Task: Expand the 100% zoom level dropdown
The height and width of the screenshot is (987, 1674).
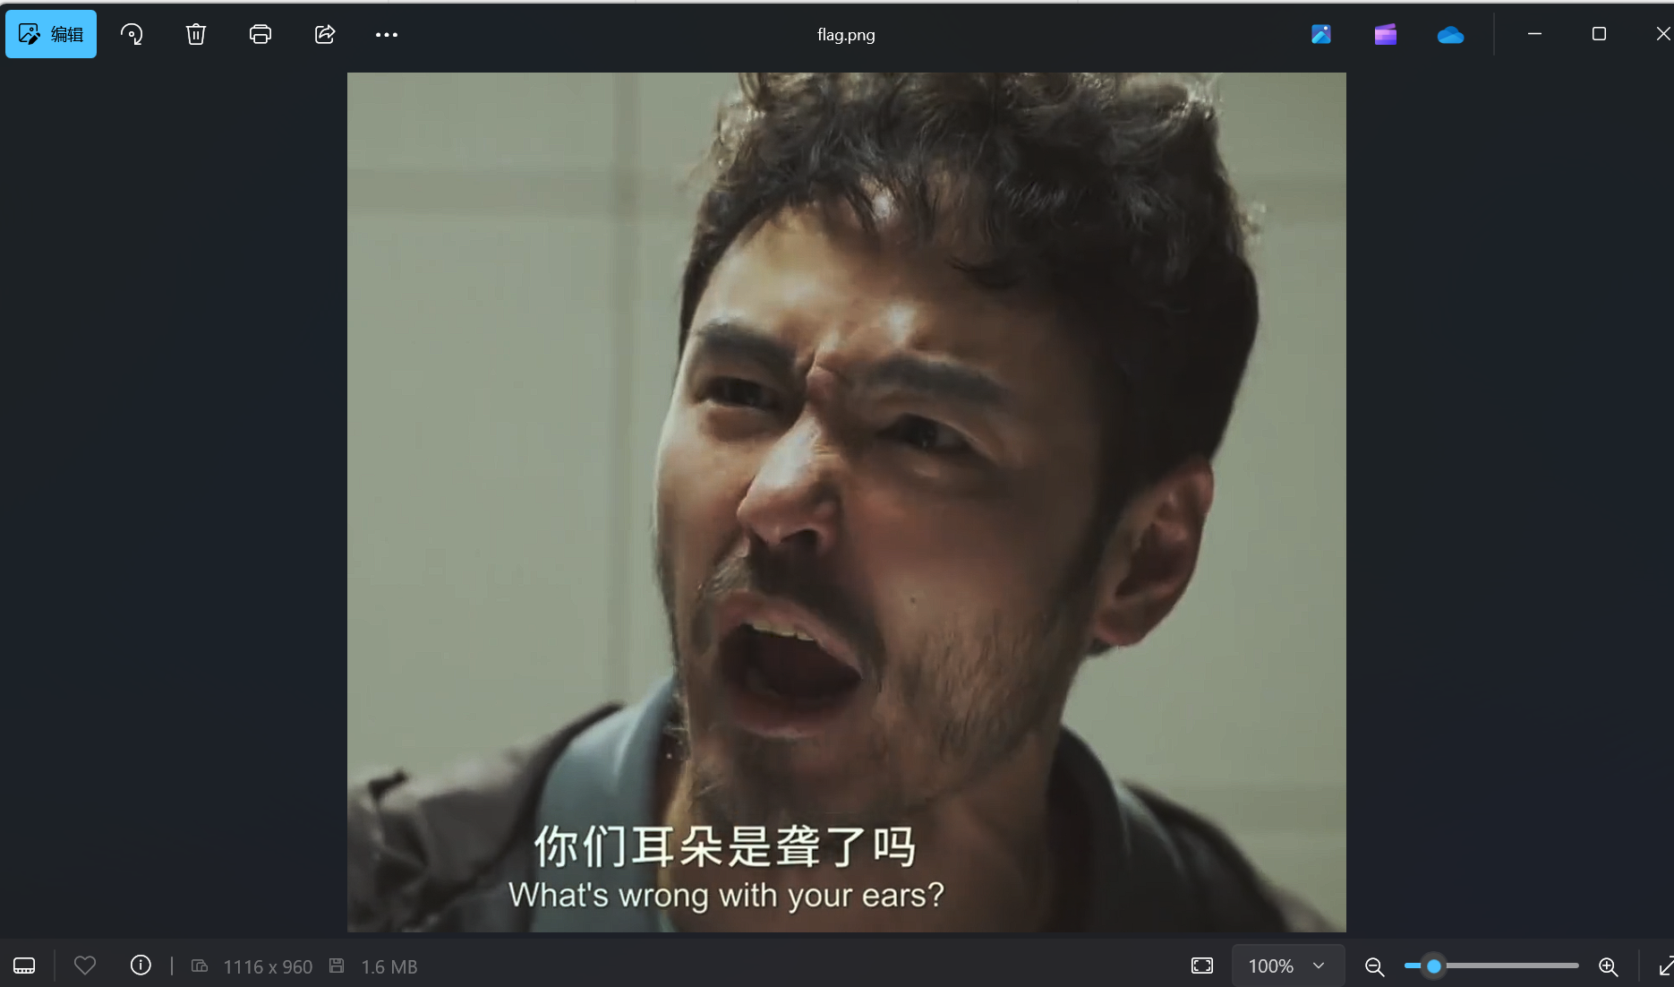Action: tap(1287, 966)
